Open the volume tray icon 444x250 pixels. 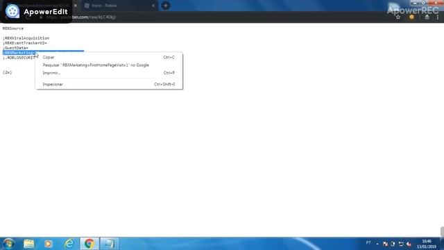click(x=409, y=244)
